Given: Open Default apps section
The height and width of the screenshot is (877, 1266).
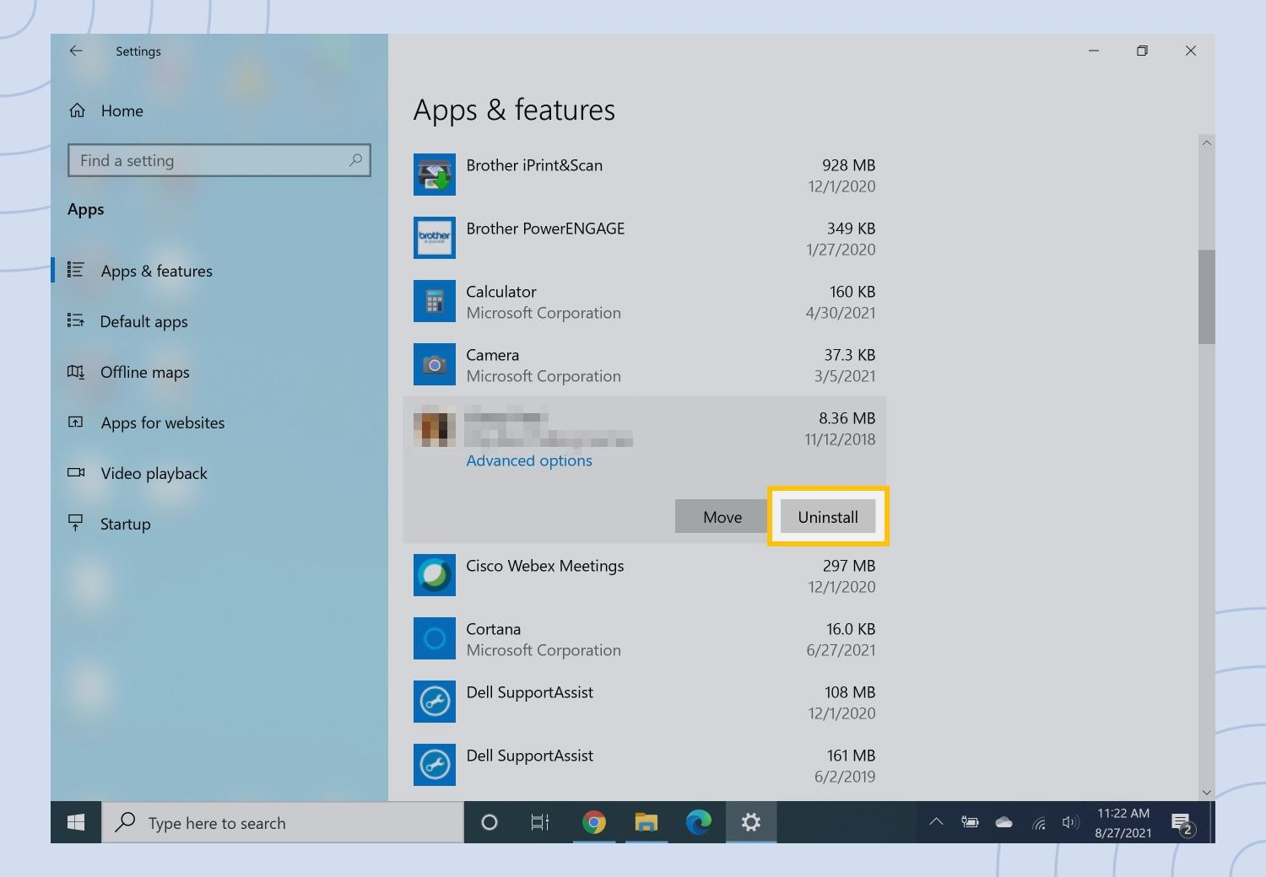Looking at the screenshot, I should click(143, 321).
